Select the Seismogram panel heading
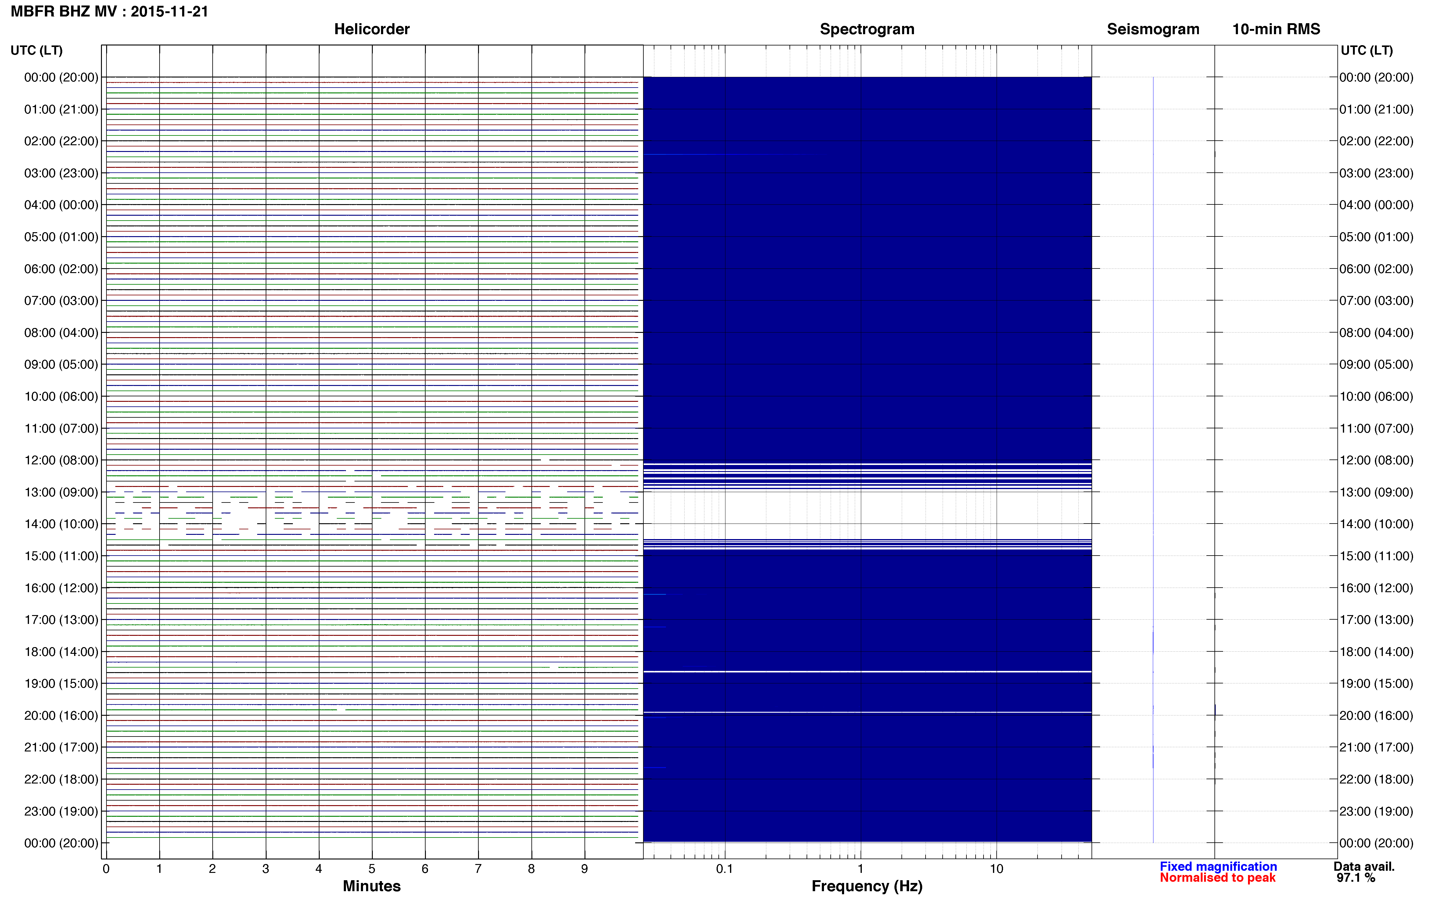This screenshot has width=1446, height=904. click(1153, 29)
